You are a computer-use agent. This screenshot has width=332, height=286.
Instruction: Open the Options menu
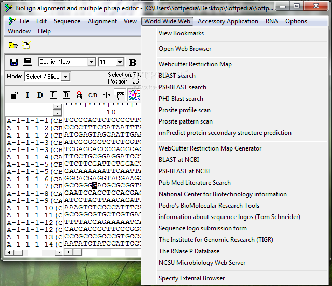[x=296, y=21]
